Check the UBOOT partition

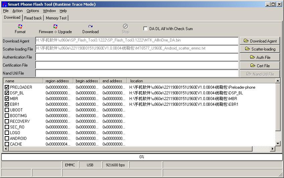(x=7, y=110)
